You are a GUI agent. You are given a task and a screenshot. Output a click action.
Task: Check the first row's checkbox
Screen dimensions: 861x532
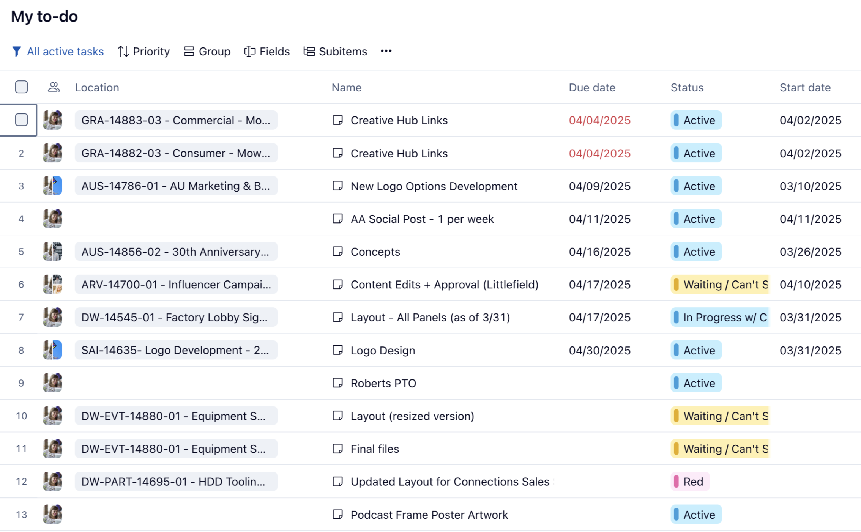coord(21,120)
